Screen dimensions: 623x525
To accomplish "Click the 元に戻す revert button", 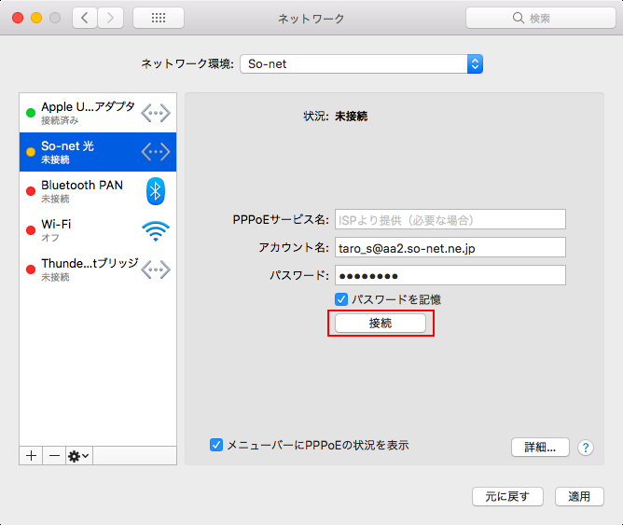I will [x=507, y=496].
